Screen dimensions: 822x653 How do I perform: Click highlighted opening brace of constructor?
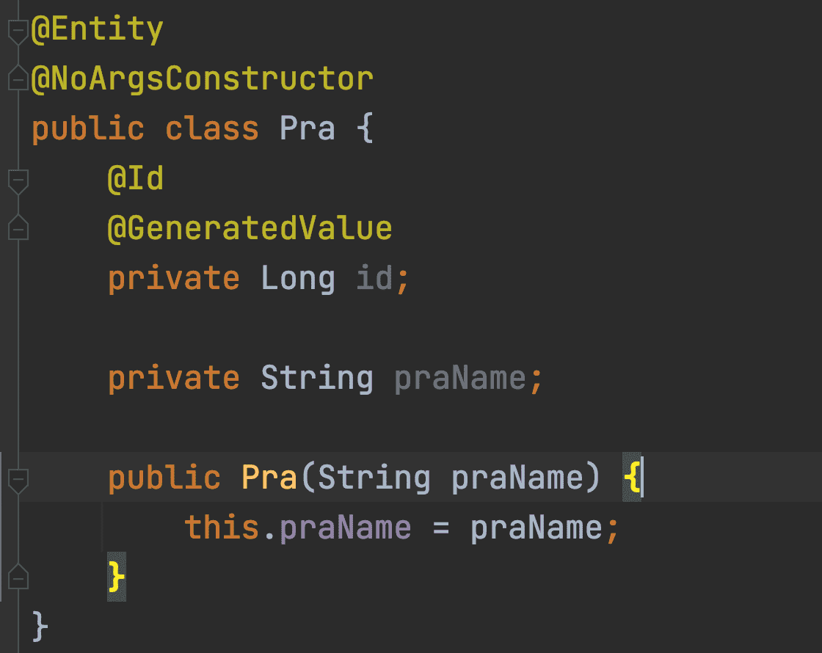[631, 478]
